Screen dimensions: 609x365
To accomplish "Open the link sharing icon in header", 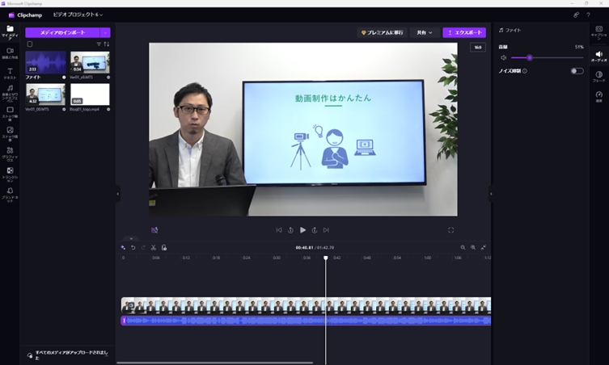I will [576, 15].
